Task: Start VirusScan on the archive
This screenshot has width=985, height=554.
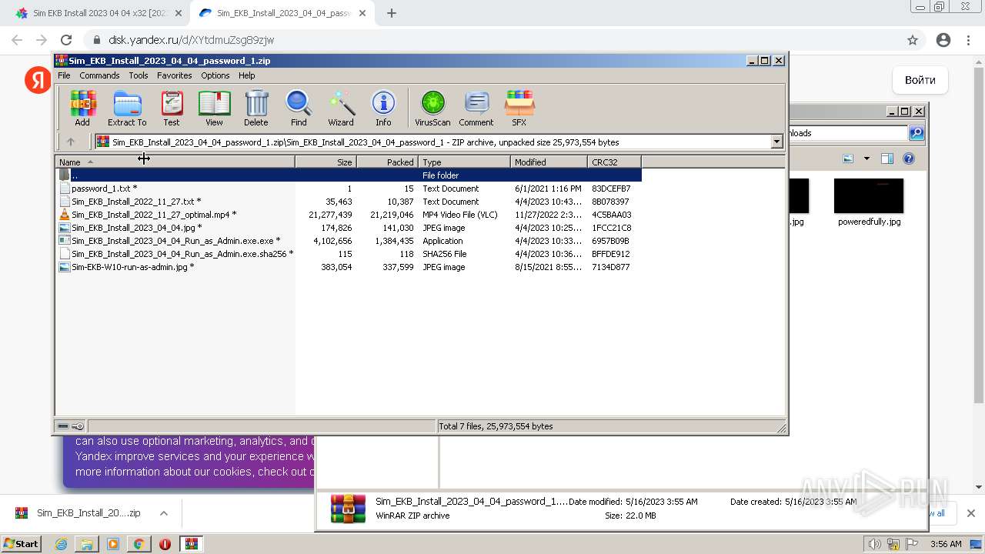Action: pyautogui.click(x=432, y=108)
